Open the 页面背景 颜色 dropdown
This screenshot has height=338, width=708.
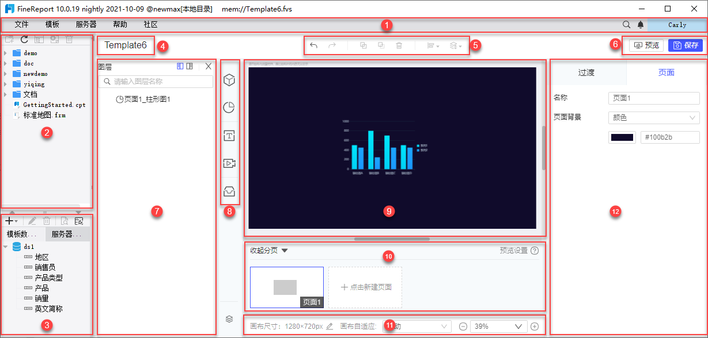pyautogui.click(x=654, y=117)
